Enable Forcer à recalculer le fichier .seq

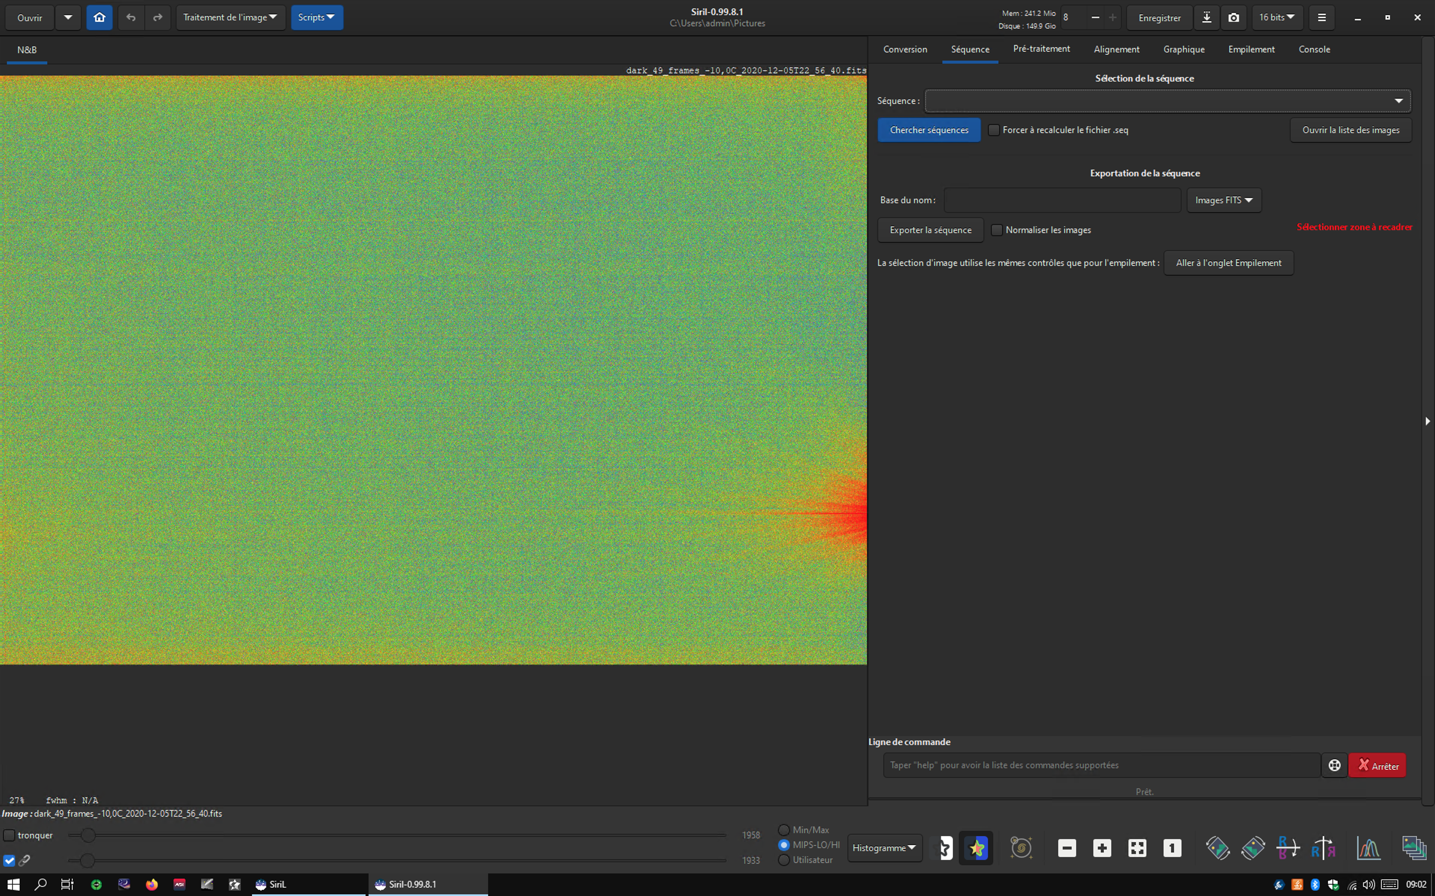tap(994, 130)
